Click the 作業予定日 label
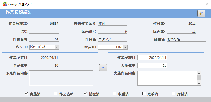The height and width of the screenshot is (102, 211). pos(18,58)
